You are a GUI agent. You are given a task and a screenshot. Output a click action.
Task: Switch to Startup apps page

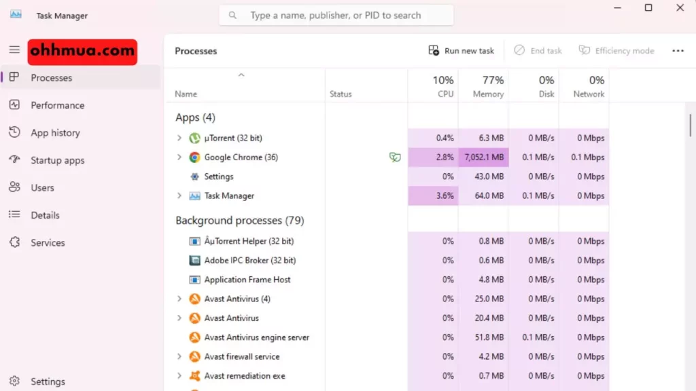pyautogui.click(x=57, y=160)
